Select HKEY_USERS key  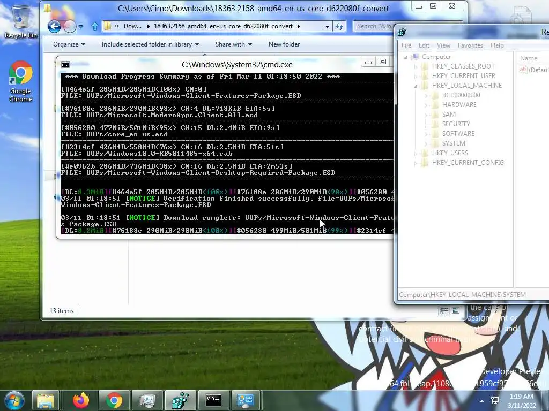[x=450, y=153]
